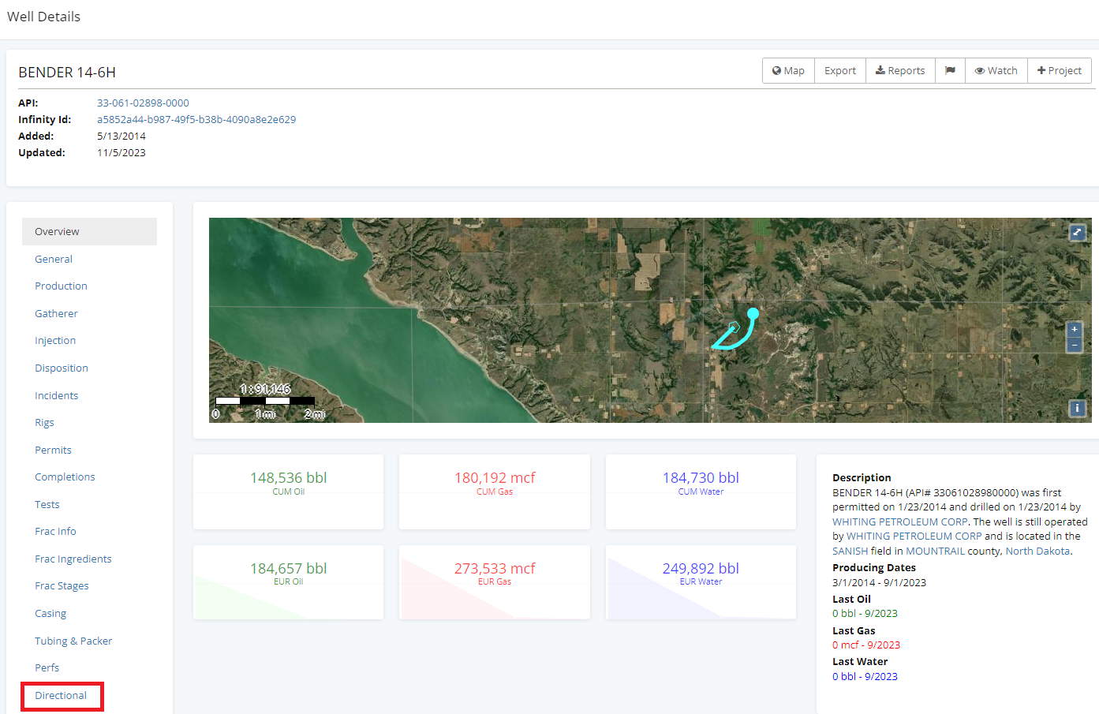Zoom out on the map
Image resolution: width=1099 pixels, height=714 pixels.
click(1074, 346)
